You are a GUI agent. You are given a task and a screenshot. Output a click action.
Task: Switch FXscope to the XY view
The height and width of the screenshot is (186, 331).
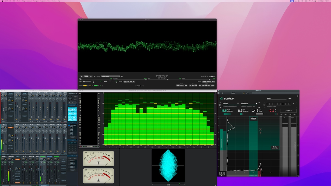pos(82,76)
